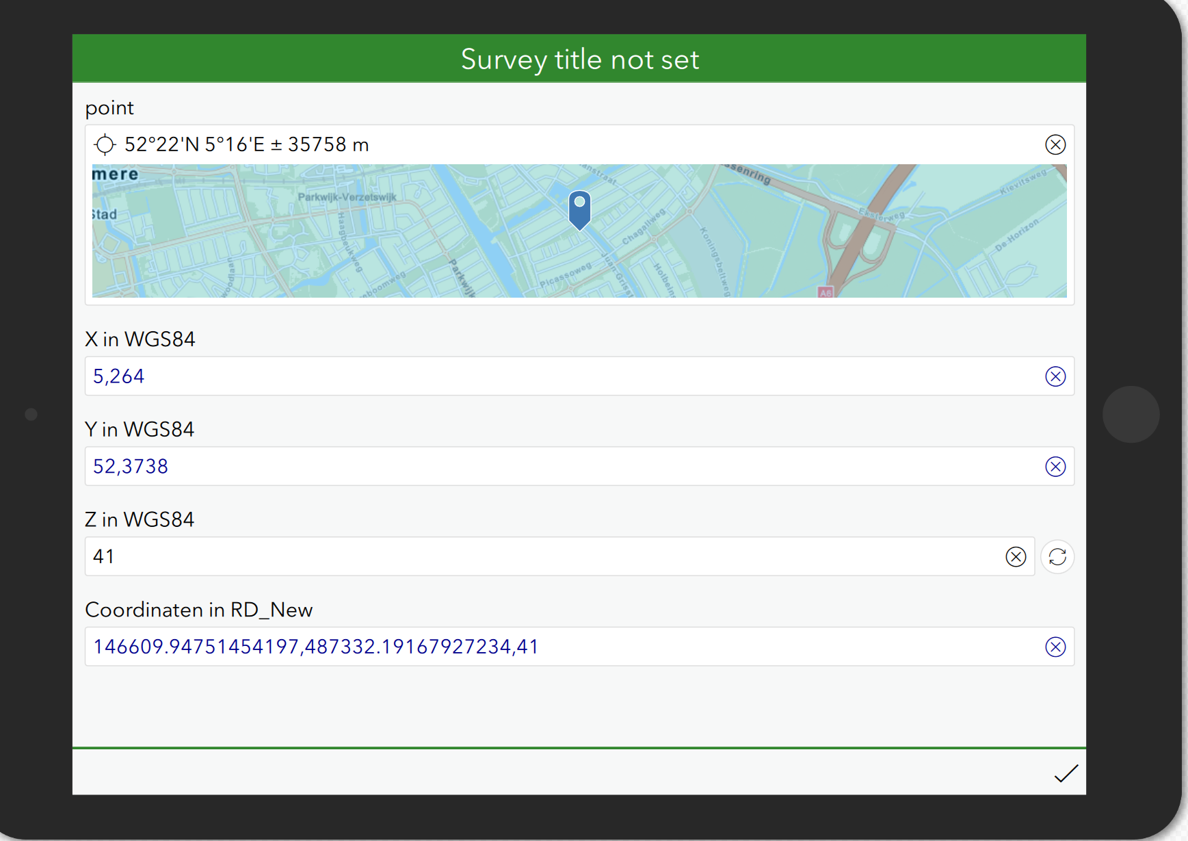Clear the point coordinates with its X icon
Screen dimensions: 1188x841
pyautogui.click(x=1055, y=144)
